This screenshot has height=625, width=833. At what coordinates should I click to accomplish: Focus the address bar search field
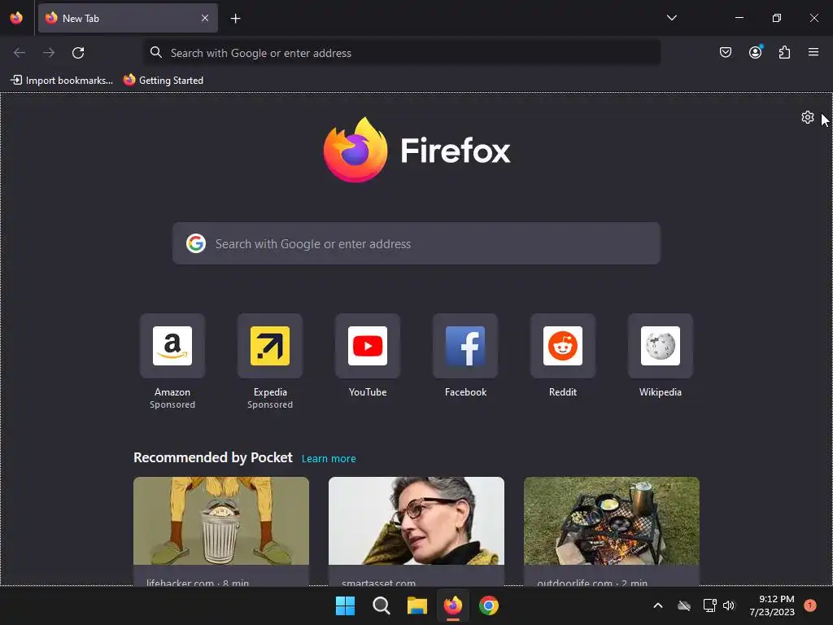pos(402,53)
